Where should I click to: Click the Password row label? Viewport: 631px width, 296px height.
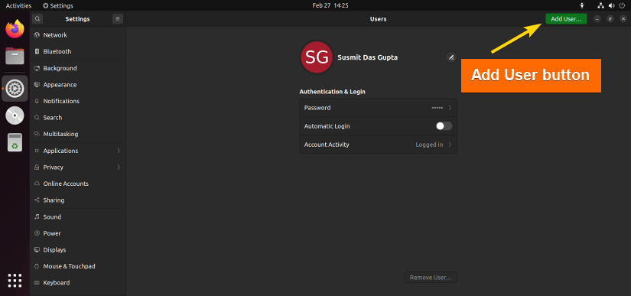click(317, 108)
